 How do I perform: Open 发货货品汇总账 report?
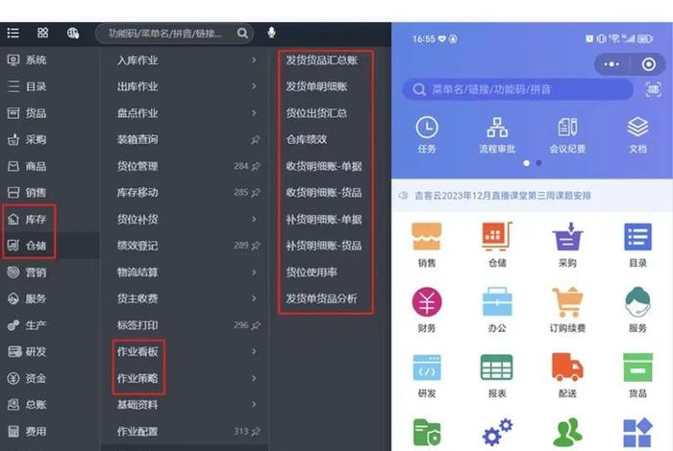(x=322, y=59)
